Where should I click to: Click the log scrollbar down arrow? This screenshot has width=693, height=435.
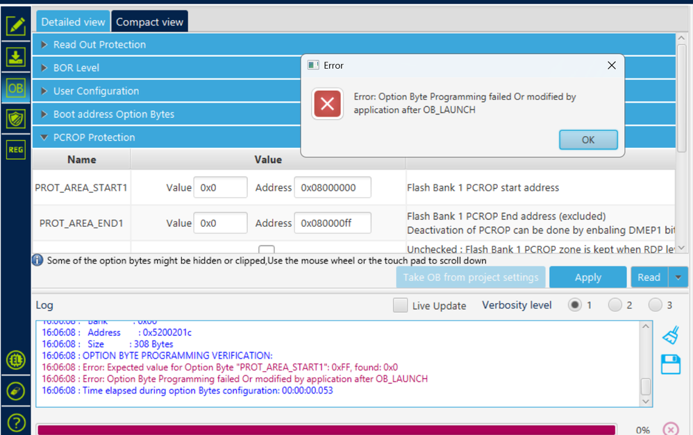(646, 402)
